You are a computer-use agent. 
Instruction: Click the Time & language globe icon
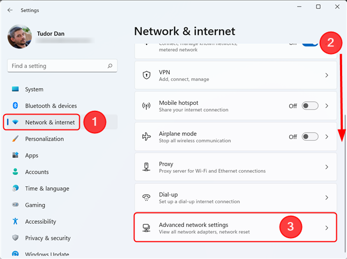(x=16, y=188)
